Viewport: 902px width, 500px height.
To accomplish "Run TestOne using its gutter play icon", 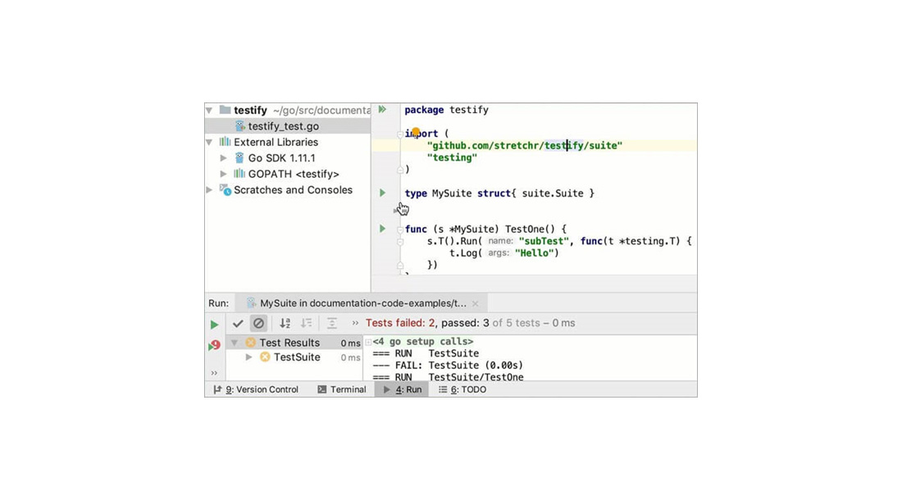I will pyautogui.click(x=382, y=229).
